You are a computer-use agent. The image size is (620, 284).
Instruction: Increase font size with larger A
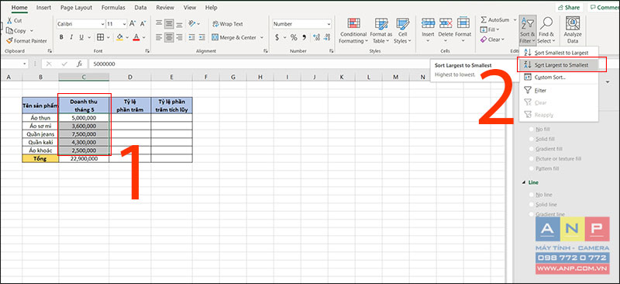pyautogui.click(x=133, y=24)
